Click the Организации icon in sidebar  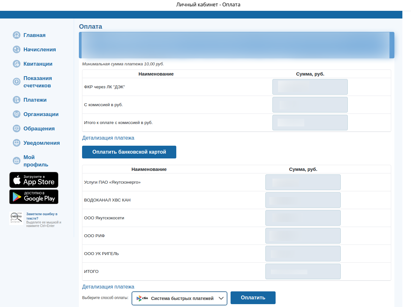(x=17, y=114)
